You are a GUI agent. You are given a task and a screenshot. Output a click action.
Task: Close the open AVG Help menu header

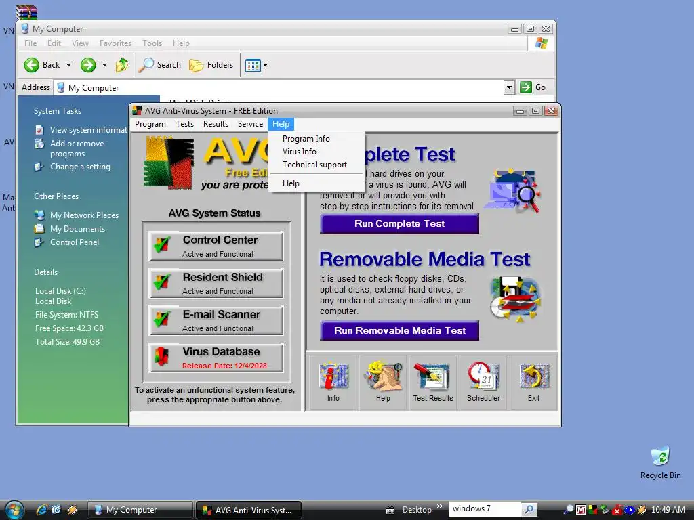point(281,125)
